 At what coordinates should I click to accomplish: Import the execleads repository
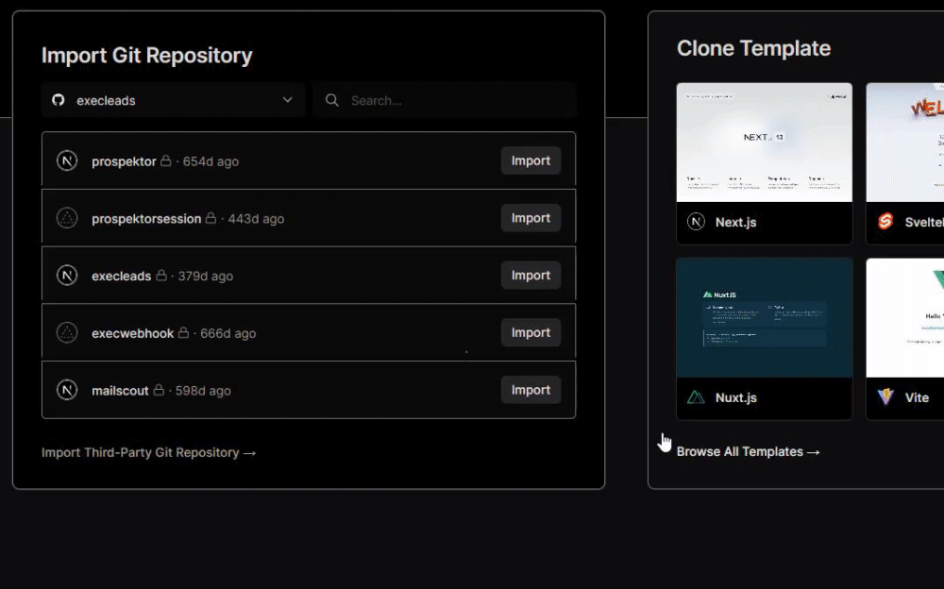coord(531,276)
